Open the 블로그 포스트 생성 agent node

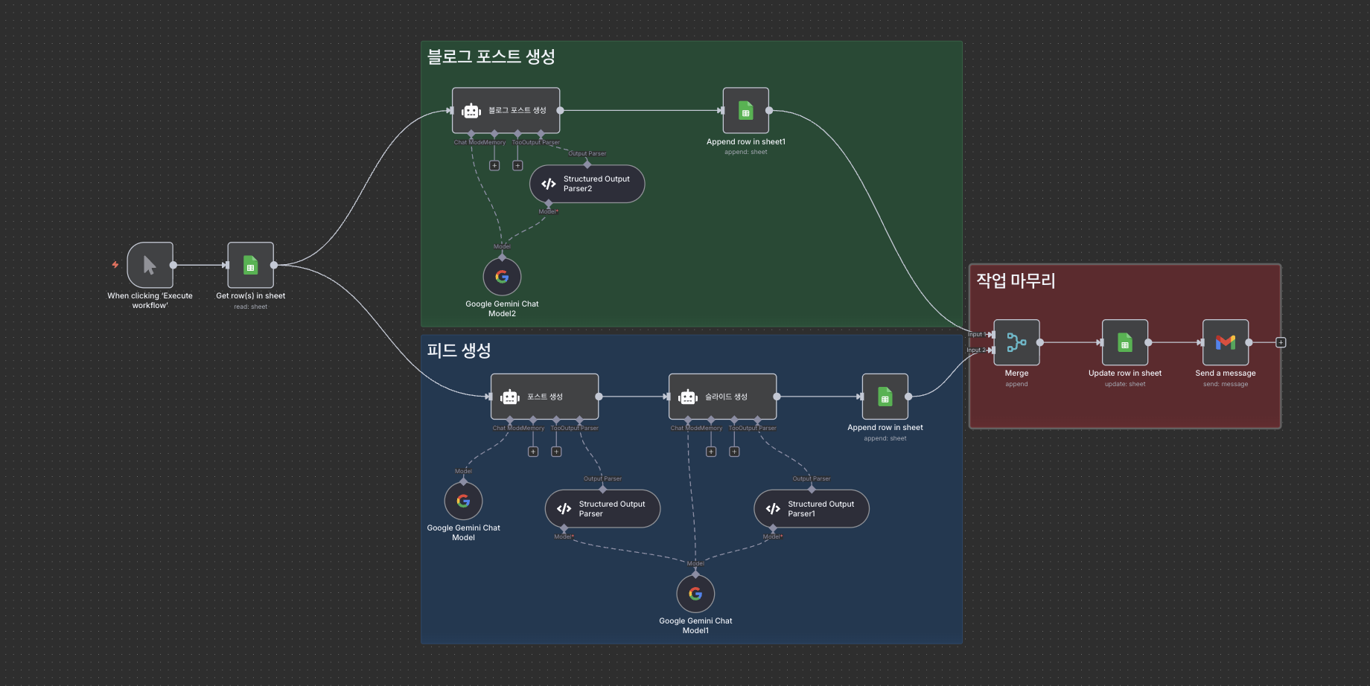tap(506, 110)
